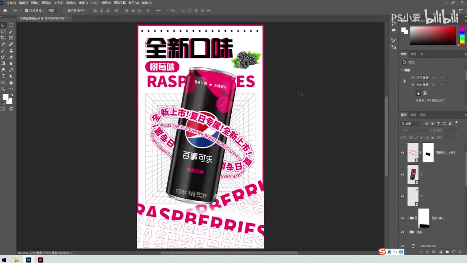Toggle Show Transform Controls checkbox

[65, 11]
